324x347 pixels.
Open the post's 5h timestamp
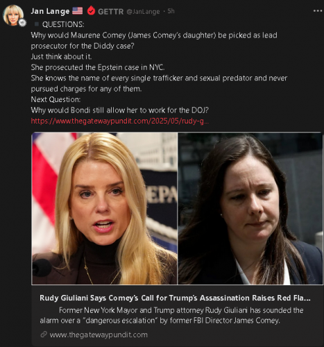[171, 11]
